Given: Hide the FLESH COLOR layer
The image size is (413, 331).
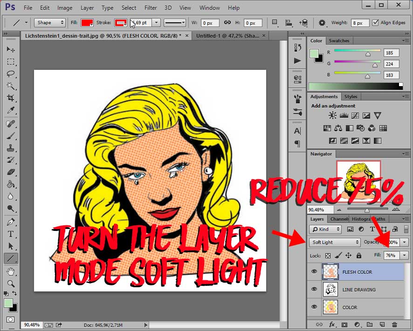Looking at the screenshot, I should click(x=314, y=271).
